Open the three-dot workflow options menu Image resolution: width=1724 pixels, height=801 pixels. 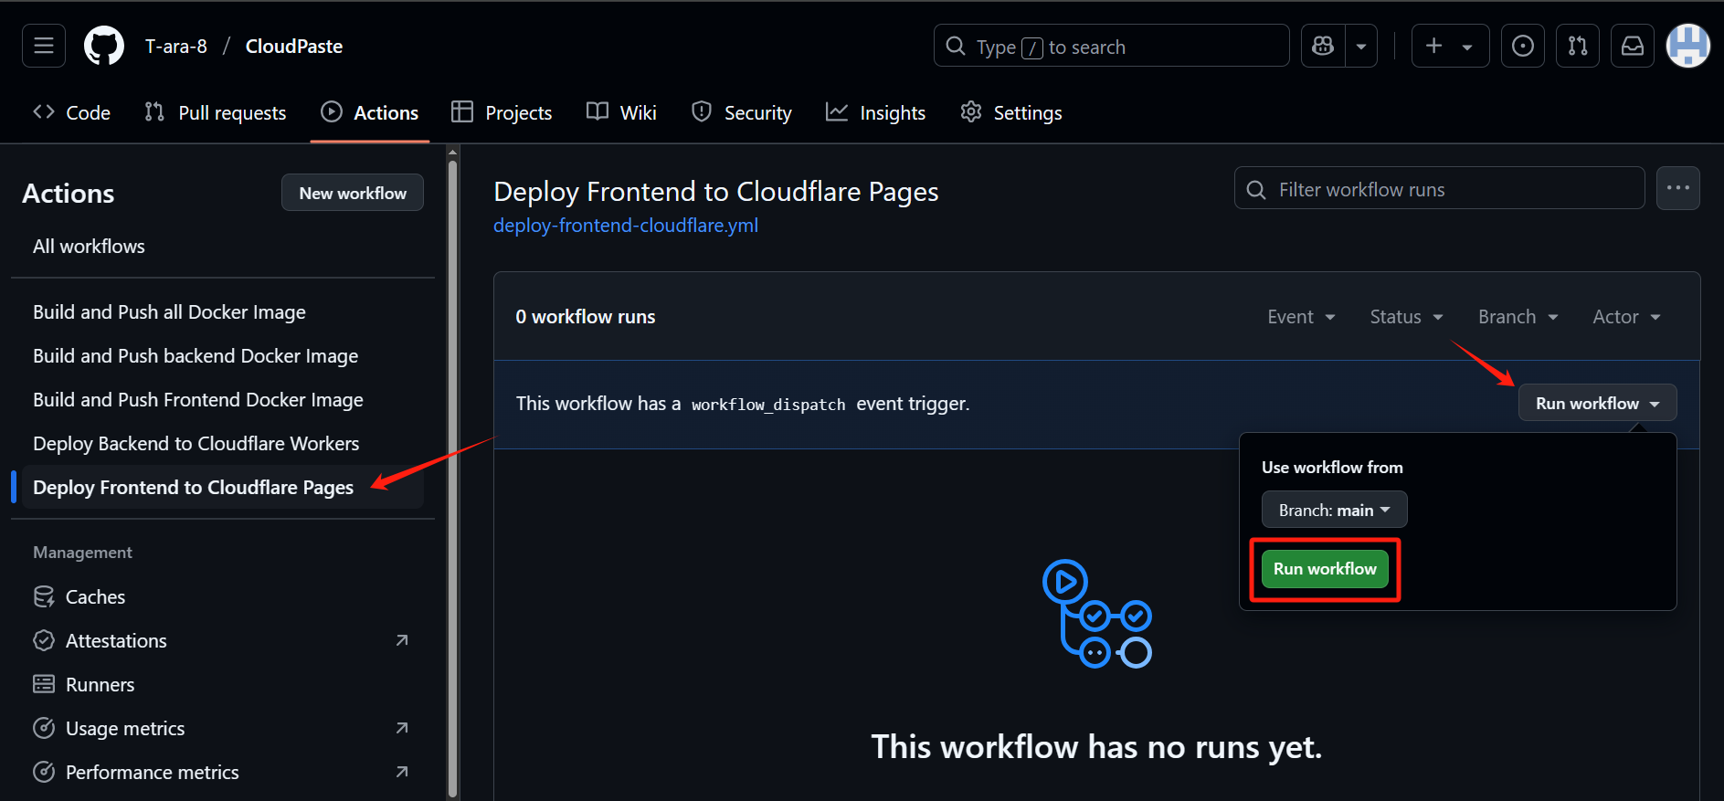click(1677, 188)
